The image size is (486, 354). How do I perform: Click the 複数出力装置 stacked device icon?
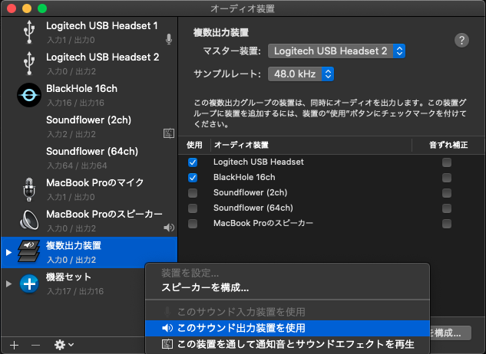(x=29, y=251)
